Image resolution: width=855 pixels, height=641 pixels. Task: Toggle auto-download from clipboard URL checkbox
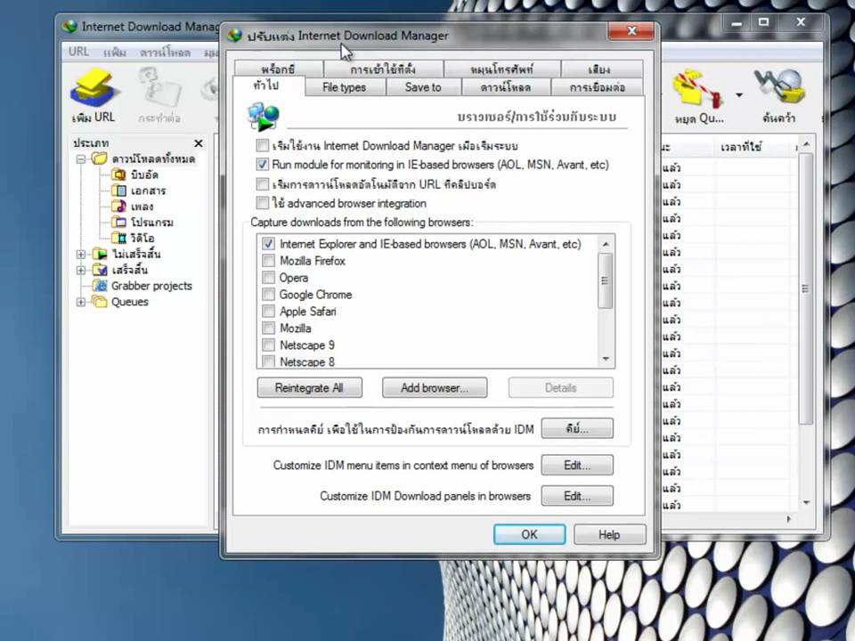coord(262,183)
